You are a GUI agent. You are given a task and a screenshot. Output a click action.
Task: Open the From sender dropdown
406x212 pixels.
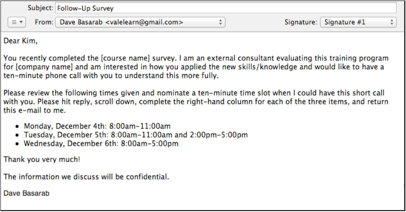pos(140,22)
